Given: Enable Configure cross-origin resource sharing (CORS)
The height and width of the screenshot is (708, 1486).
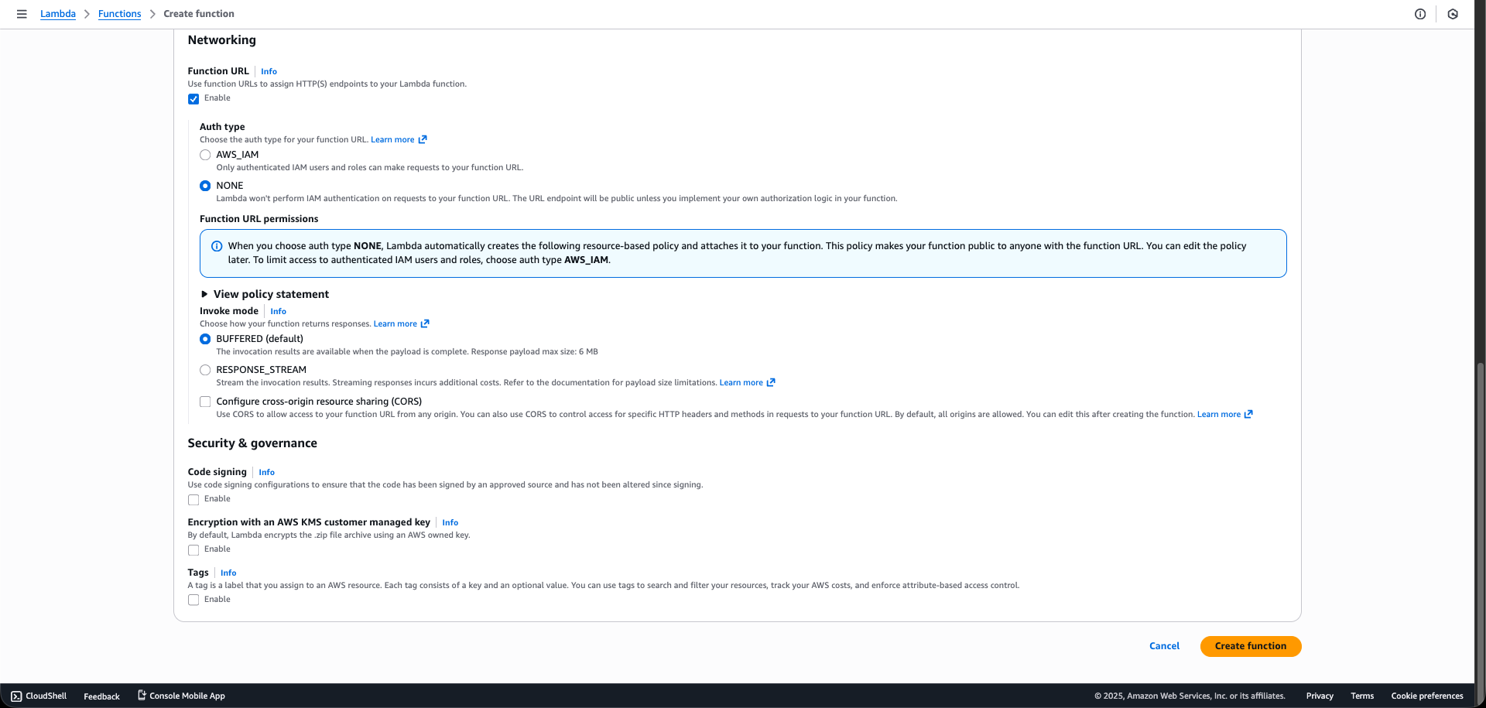Looking at the screenshot, I should (205, 402).
